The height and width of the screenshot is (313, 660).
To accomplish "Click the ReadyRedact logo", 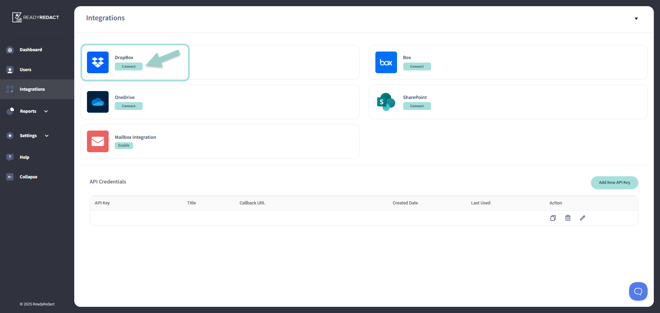I will pyautogui.click(x=36, y=17).
